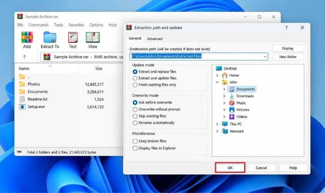This screenshot has height=193, width=325.
Task: Enable Keep broken files checkbox
Action: [x=135, y=141]
